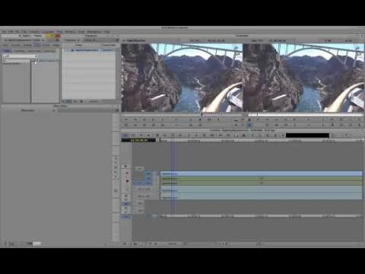
Task: Select the lower green audio clip
Action: 262,183
